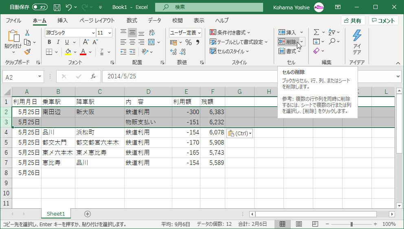Toggle middle vertical alignment
This screenshot has height=229, width=404.
132,32
